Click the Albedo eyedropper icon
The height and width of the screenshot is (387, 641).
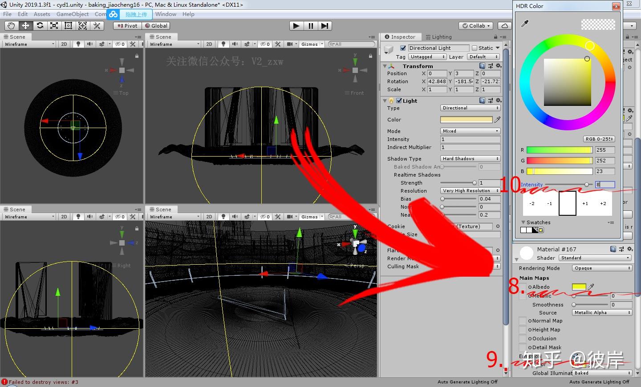591,287
